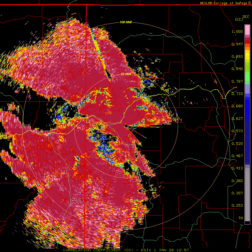This screenshot has height=252, width=252.
Task: Click the 0.360 scale value
Action: tap(237, 181)
